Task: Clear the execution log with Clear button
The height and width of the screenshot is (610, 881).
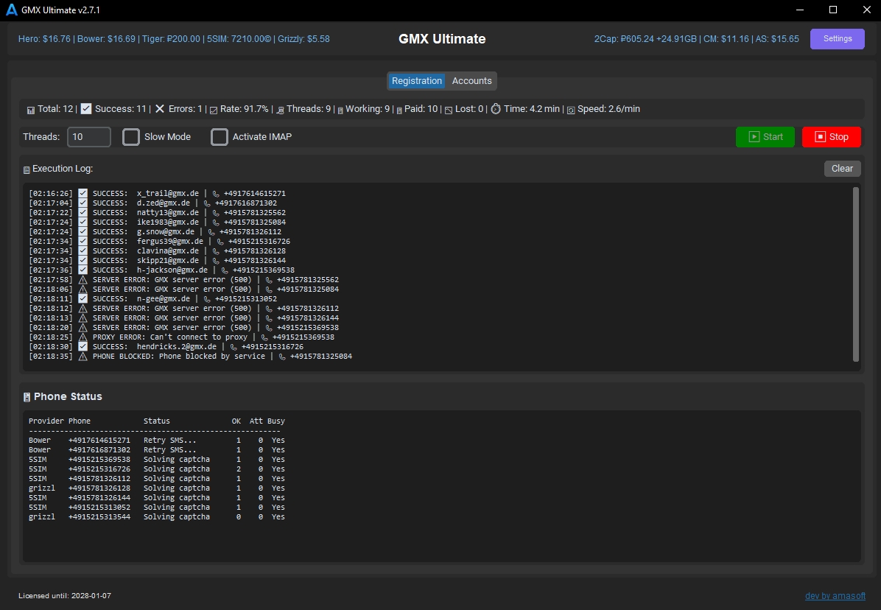Action: click(842, 169)
